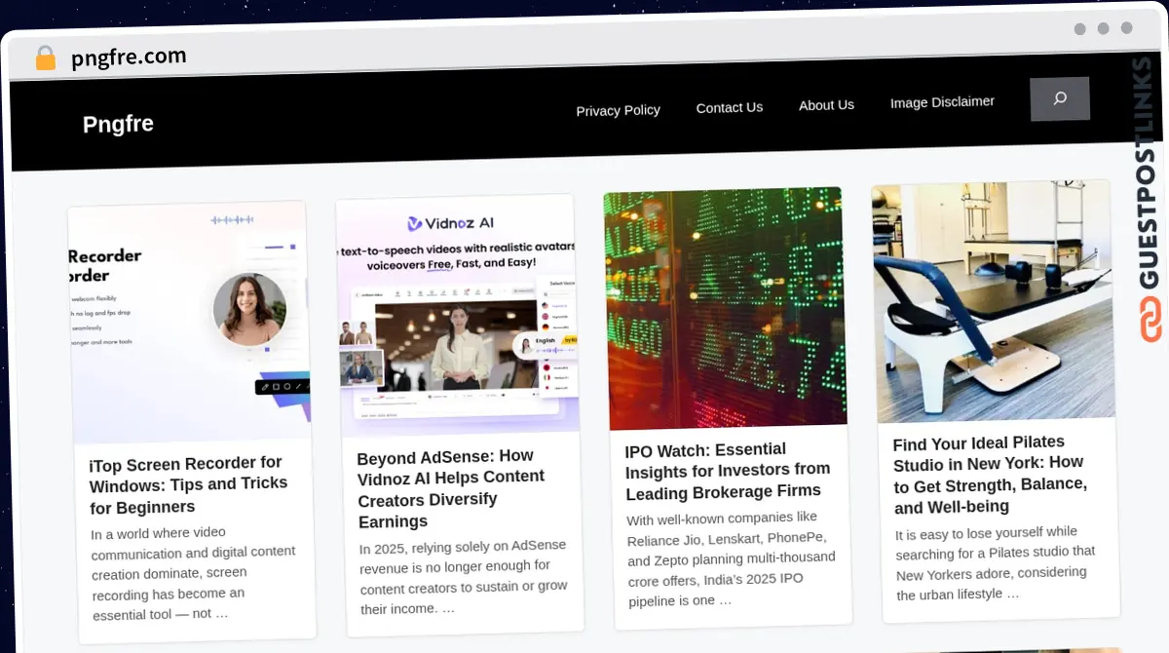Read the IPO Watch Essential Insights article
1169x653 pixels.
[727, 471]
